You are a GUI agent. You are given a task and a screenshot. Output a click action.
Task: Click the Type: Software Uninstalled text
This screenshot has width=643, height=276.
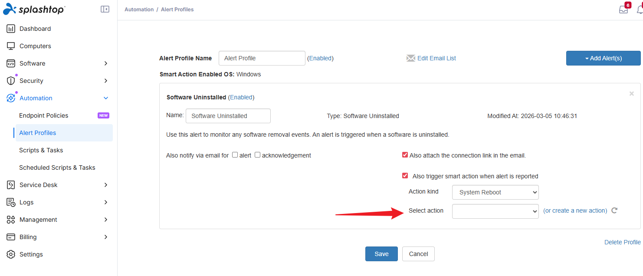click(x=363, y=116)
